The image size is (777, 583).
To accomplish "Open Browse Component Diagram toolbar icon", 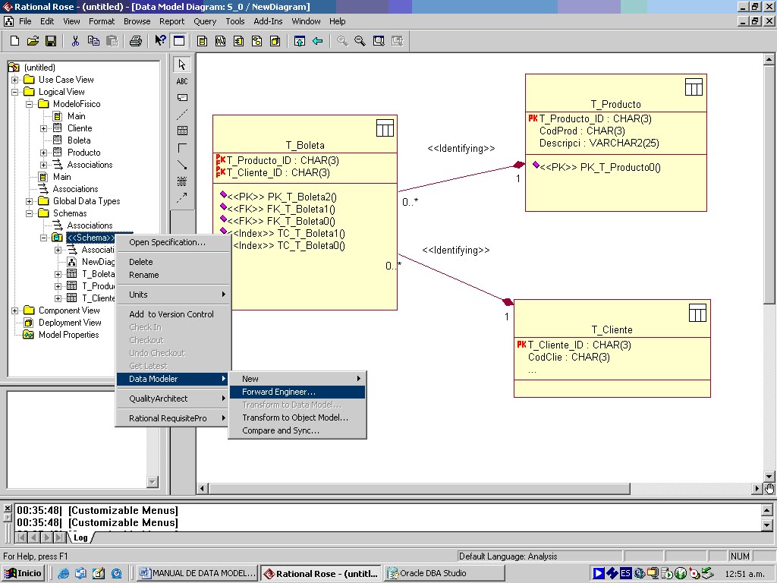I will coord(238,41).
